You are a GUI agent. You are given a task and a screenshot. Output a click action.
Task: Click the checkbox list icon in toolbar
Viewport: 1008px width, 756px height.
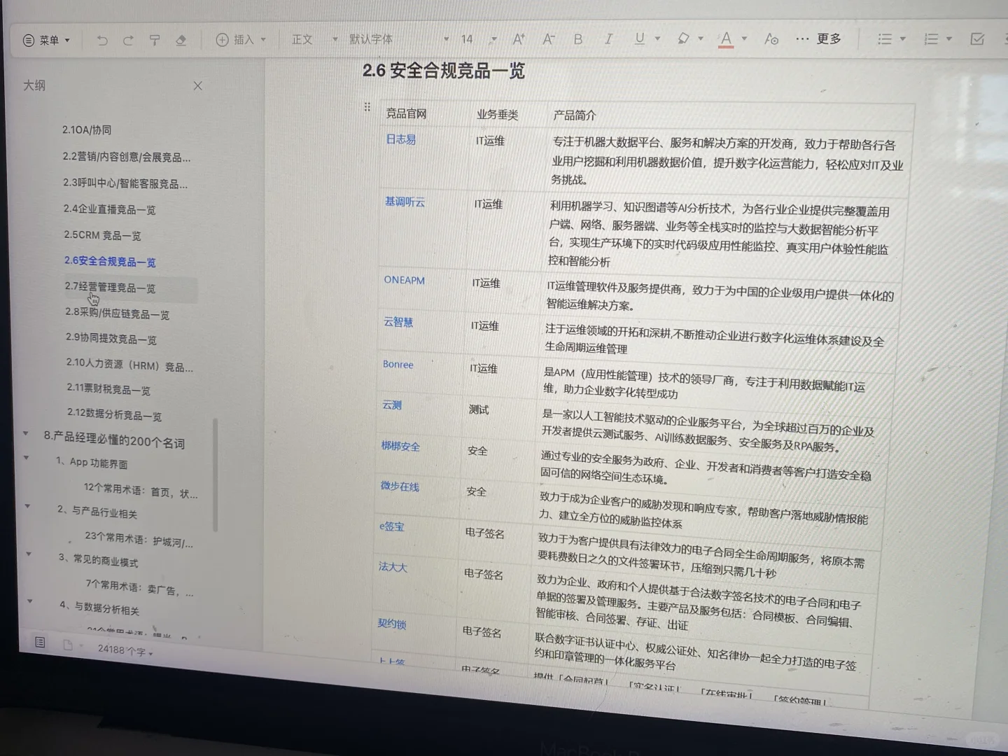(976, 40)
